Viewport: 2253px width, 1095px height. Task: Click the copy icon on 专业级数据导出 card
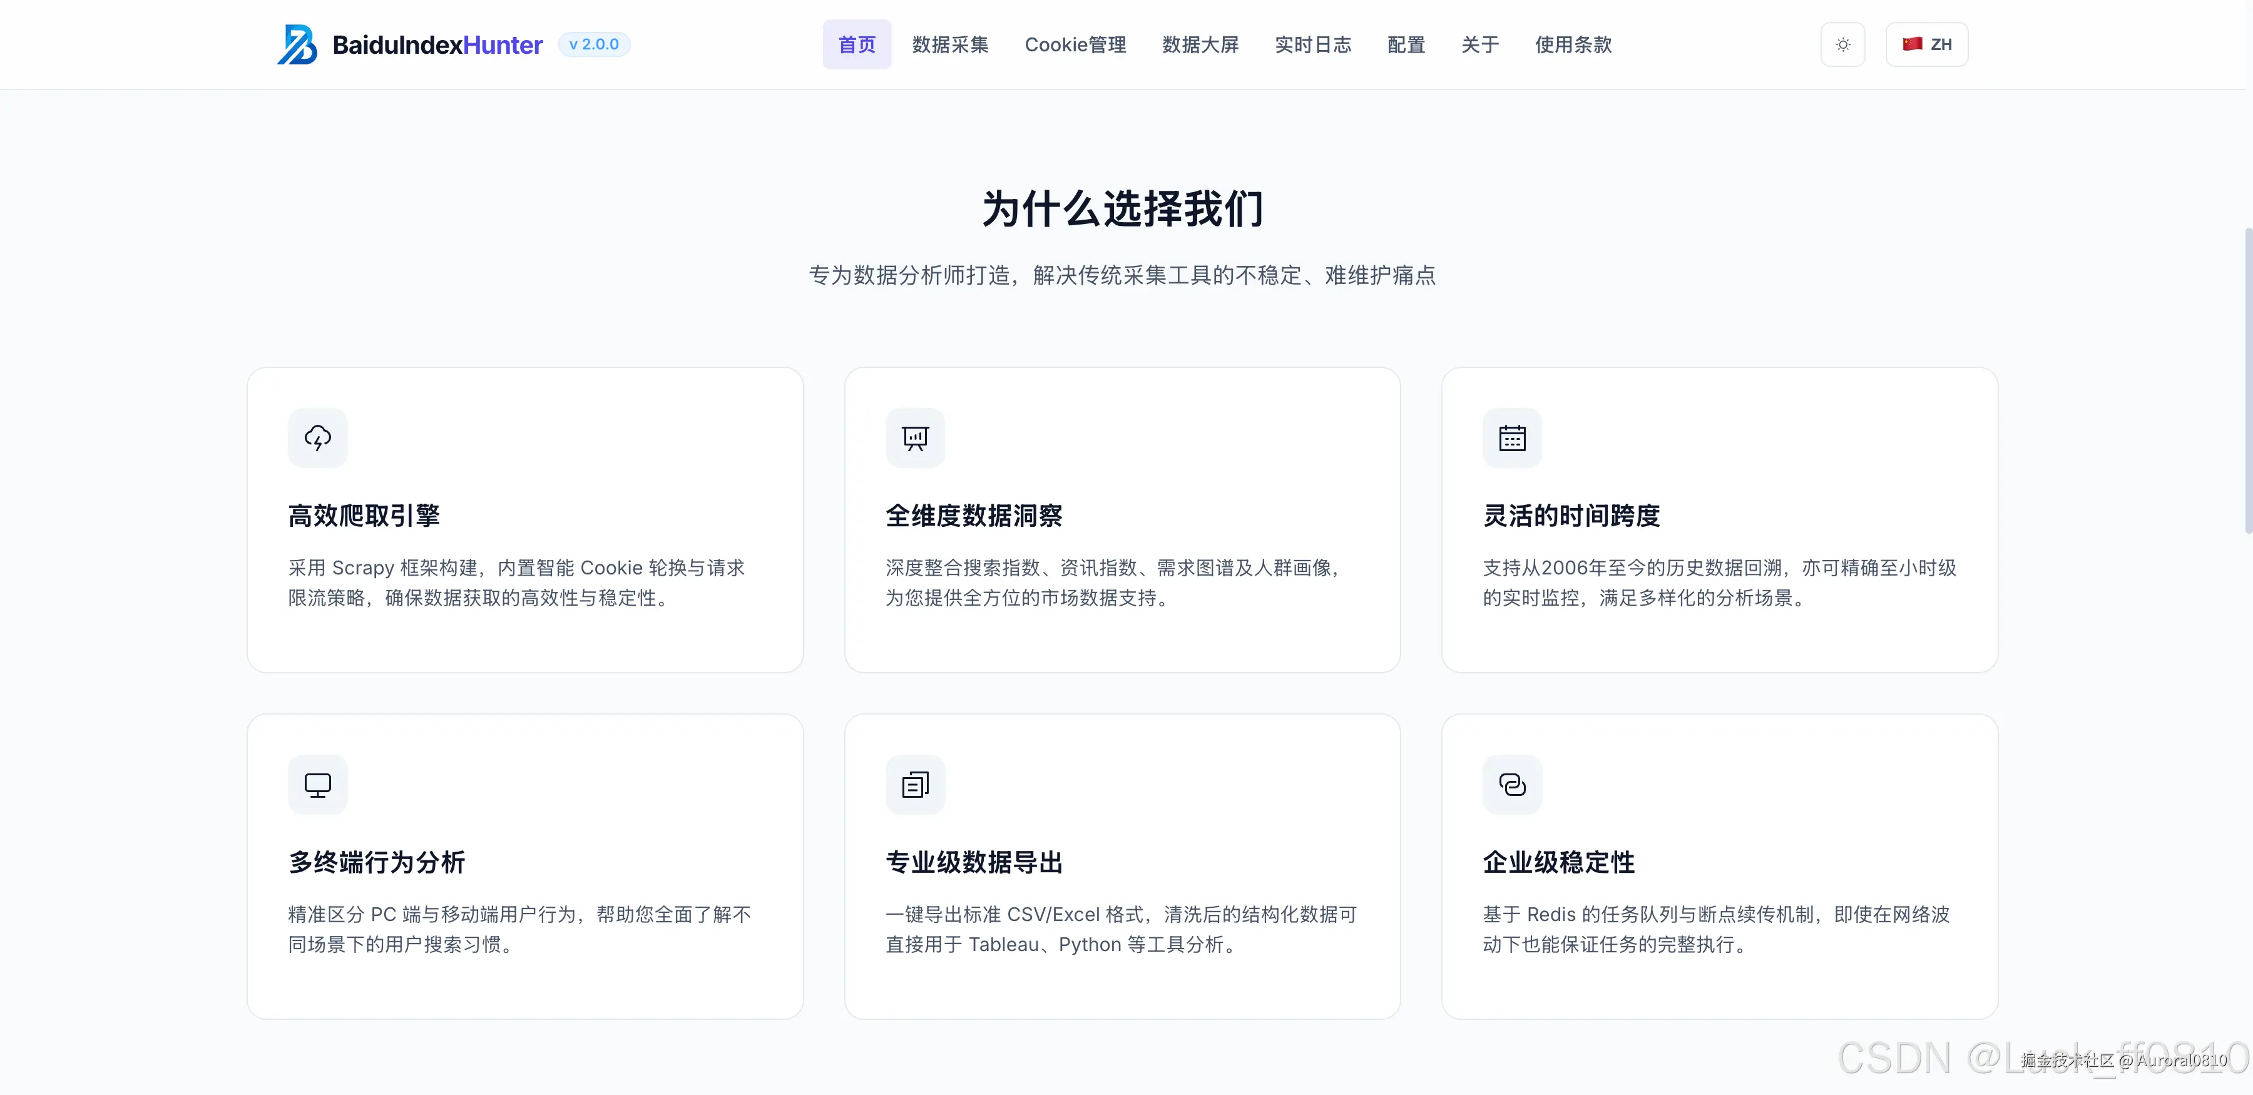coord(915,783)
